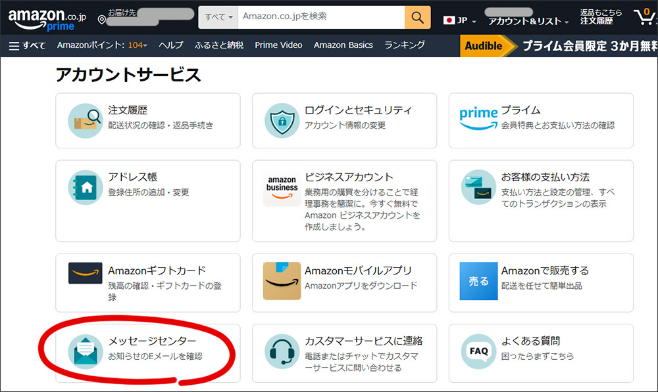Click the Amazonギフトカード card icon
658x392 pixels.
(x=85, y=273)
